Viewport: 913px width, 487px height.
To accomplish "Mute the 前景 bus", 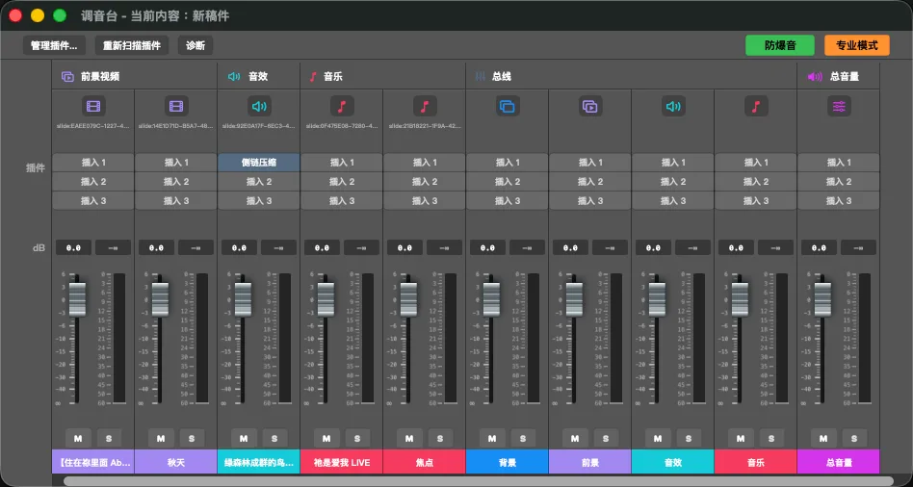I will point(575,438).
